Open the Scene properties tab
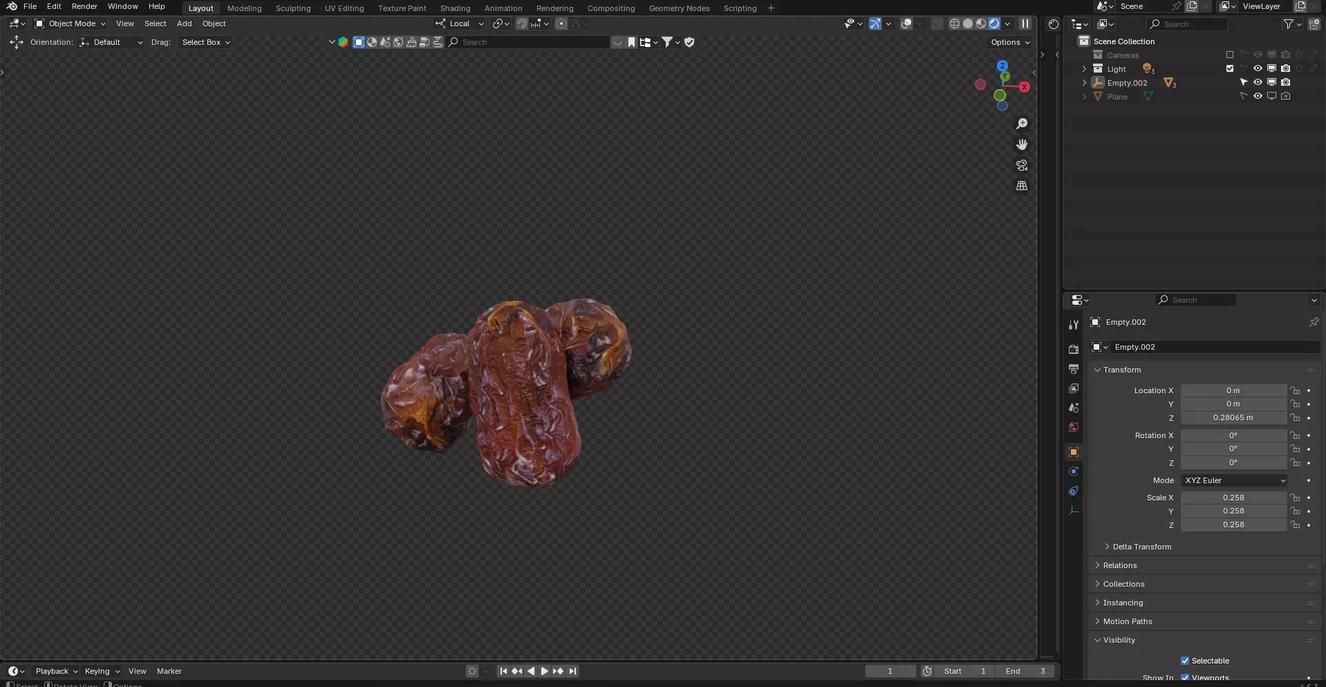The height and width of the screenshot is (687, 1326). 1073,408
